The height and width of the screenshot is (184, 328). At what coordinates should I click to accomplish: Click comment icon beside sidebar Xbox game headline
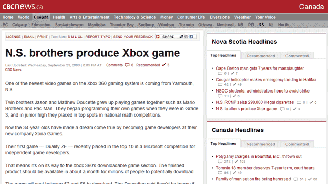[282, 109]
